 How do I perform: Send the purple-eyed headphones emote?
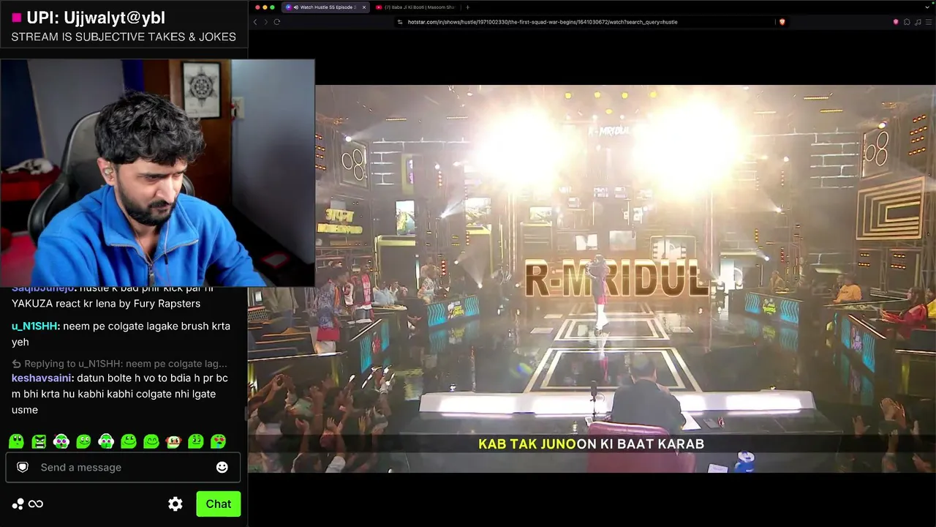pyautogui.click(x=61, y=441)
